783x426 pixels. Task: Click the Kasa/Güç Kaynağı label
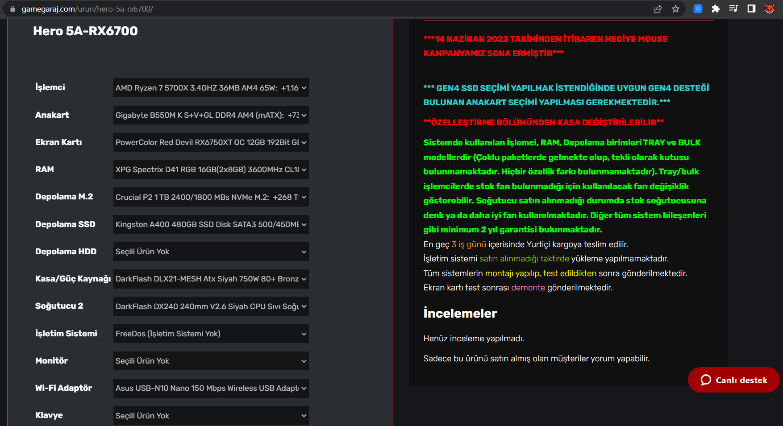(73, 279)
